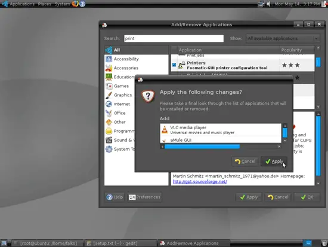Click the Search field containing print
Viewport: 328px width, 247px height.
pyautogui.click(x=174, y=38)
